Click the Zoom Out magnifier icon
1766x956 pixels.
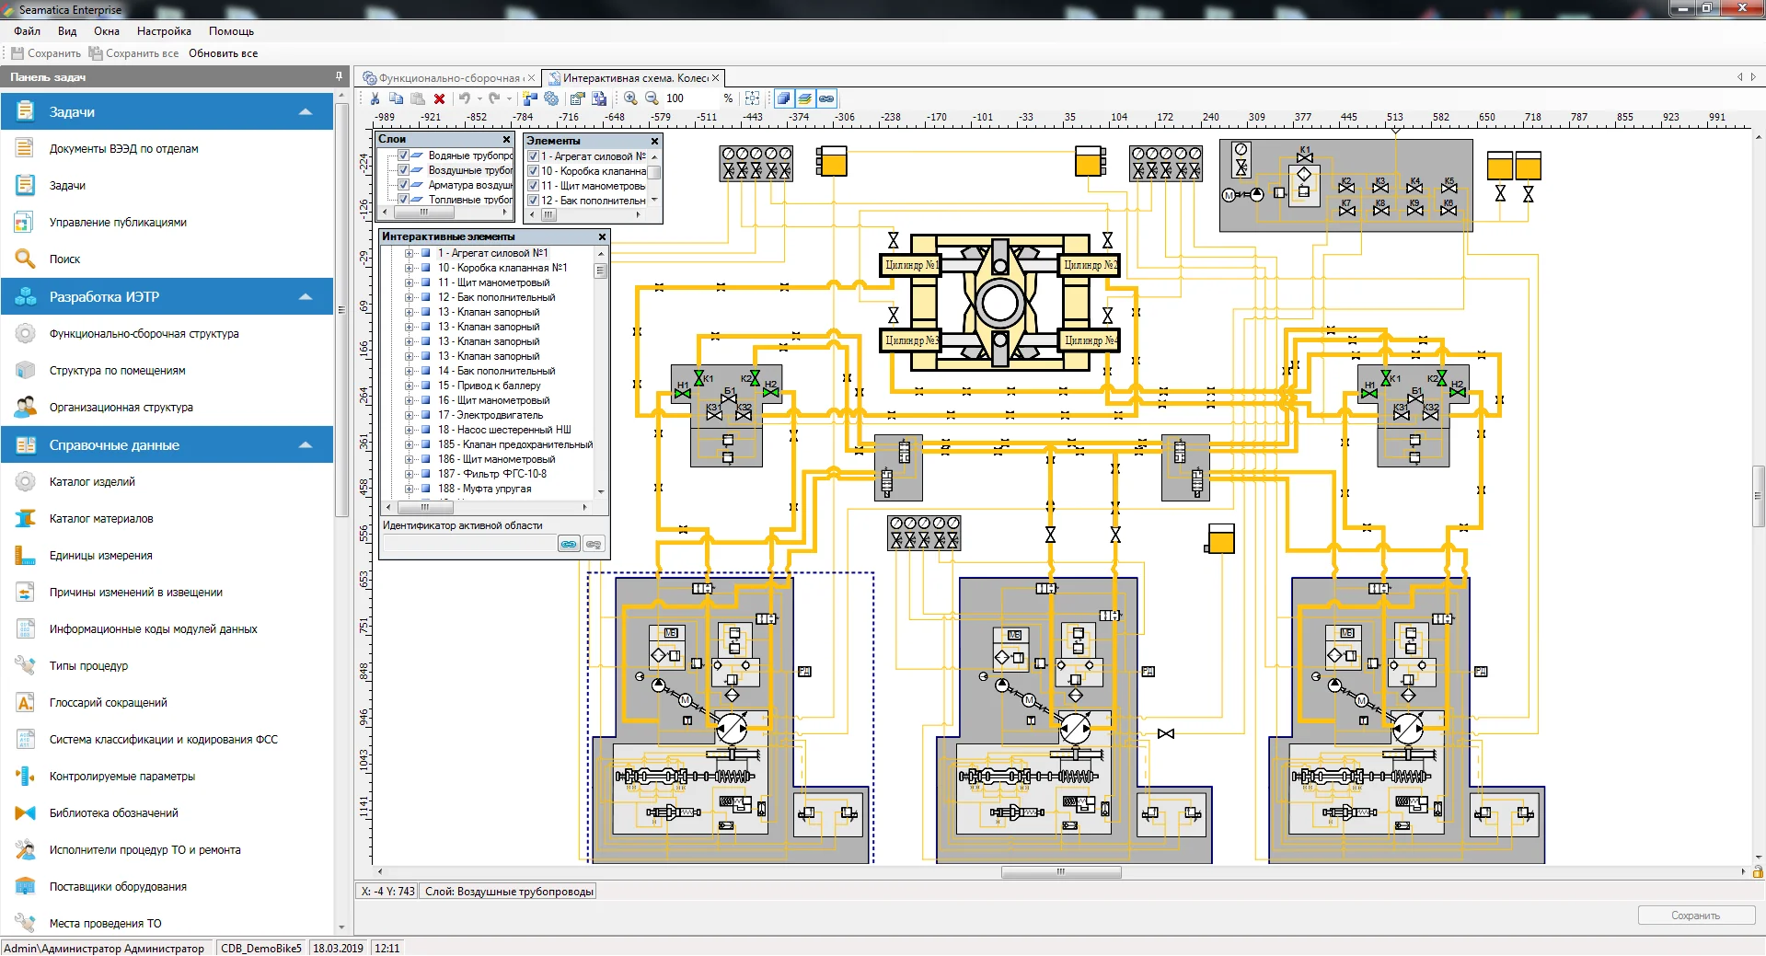(652, 98)
